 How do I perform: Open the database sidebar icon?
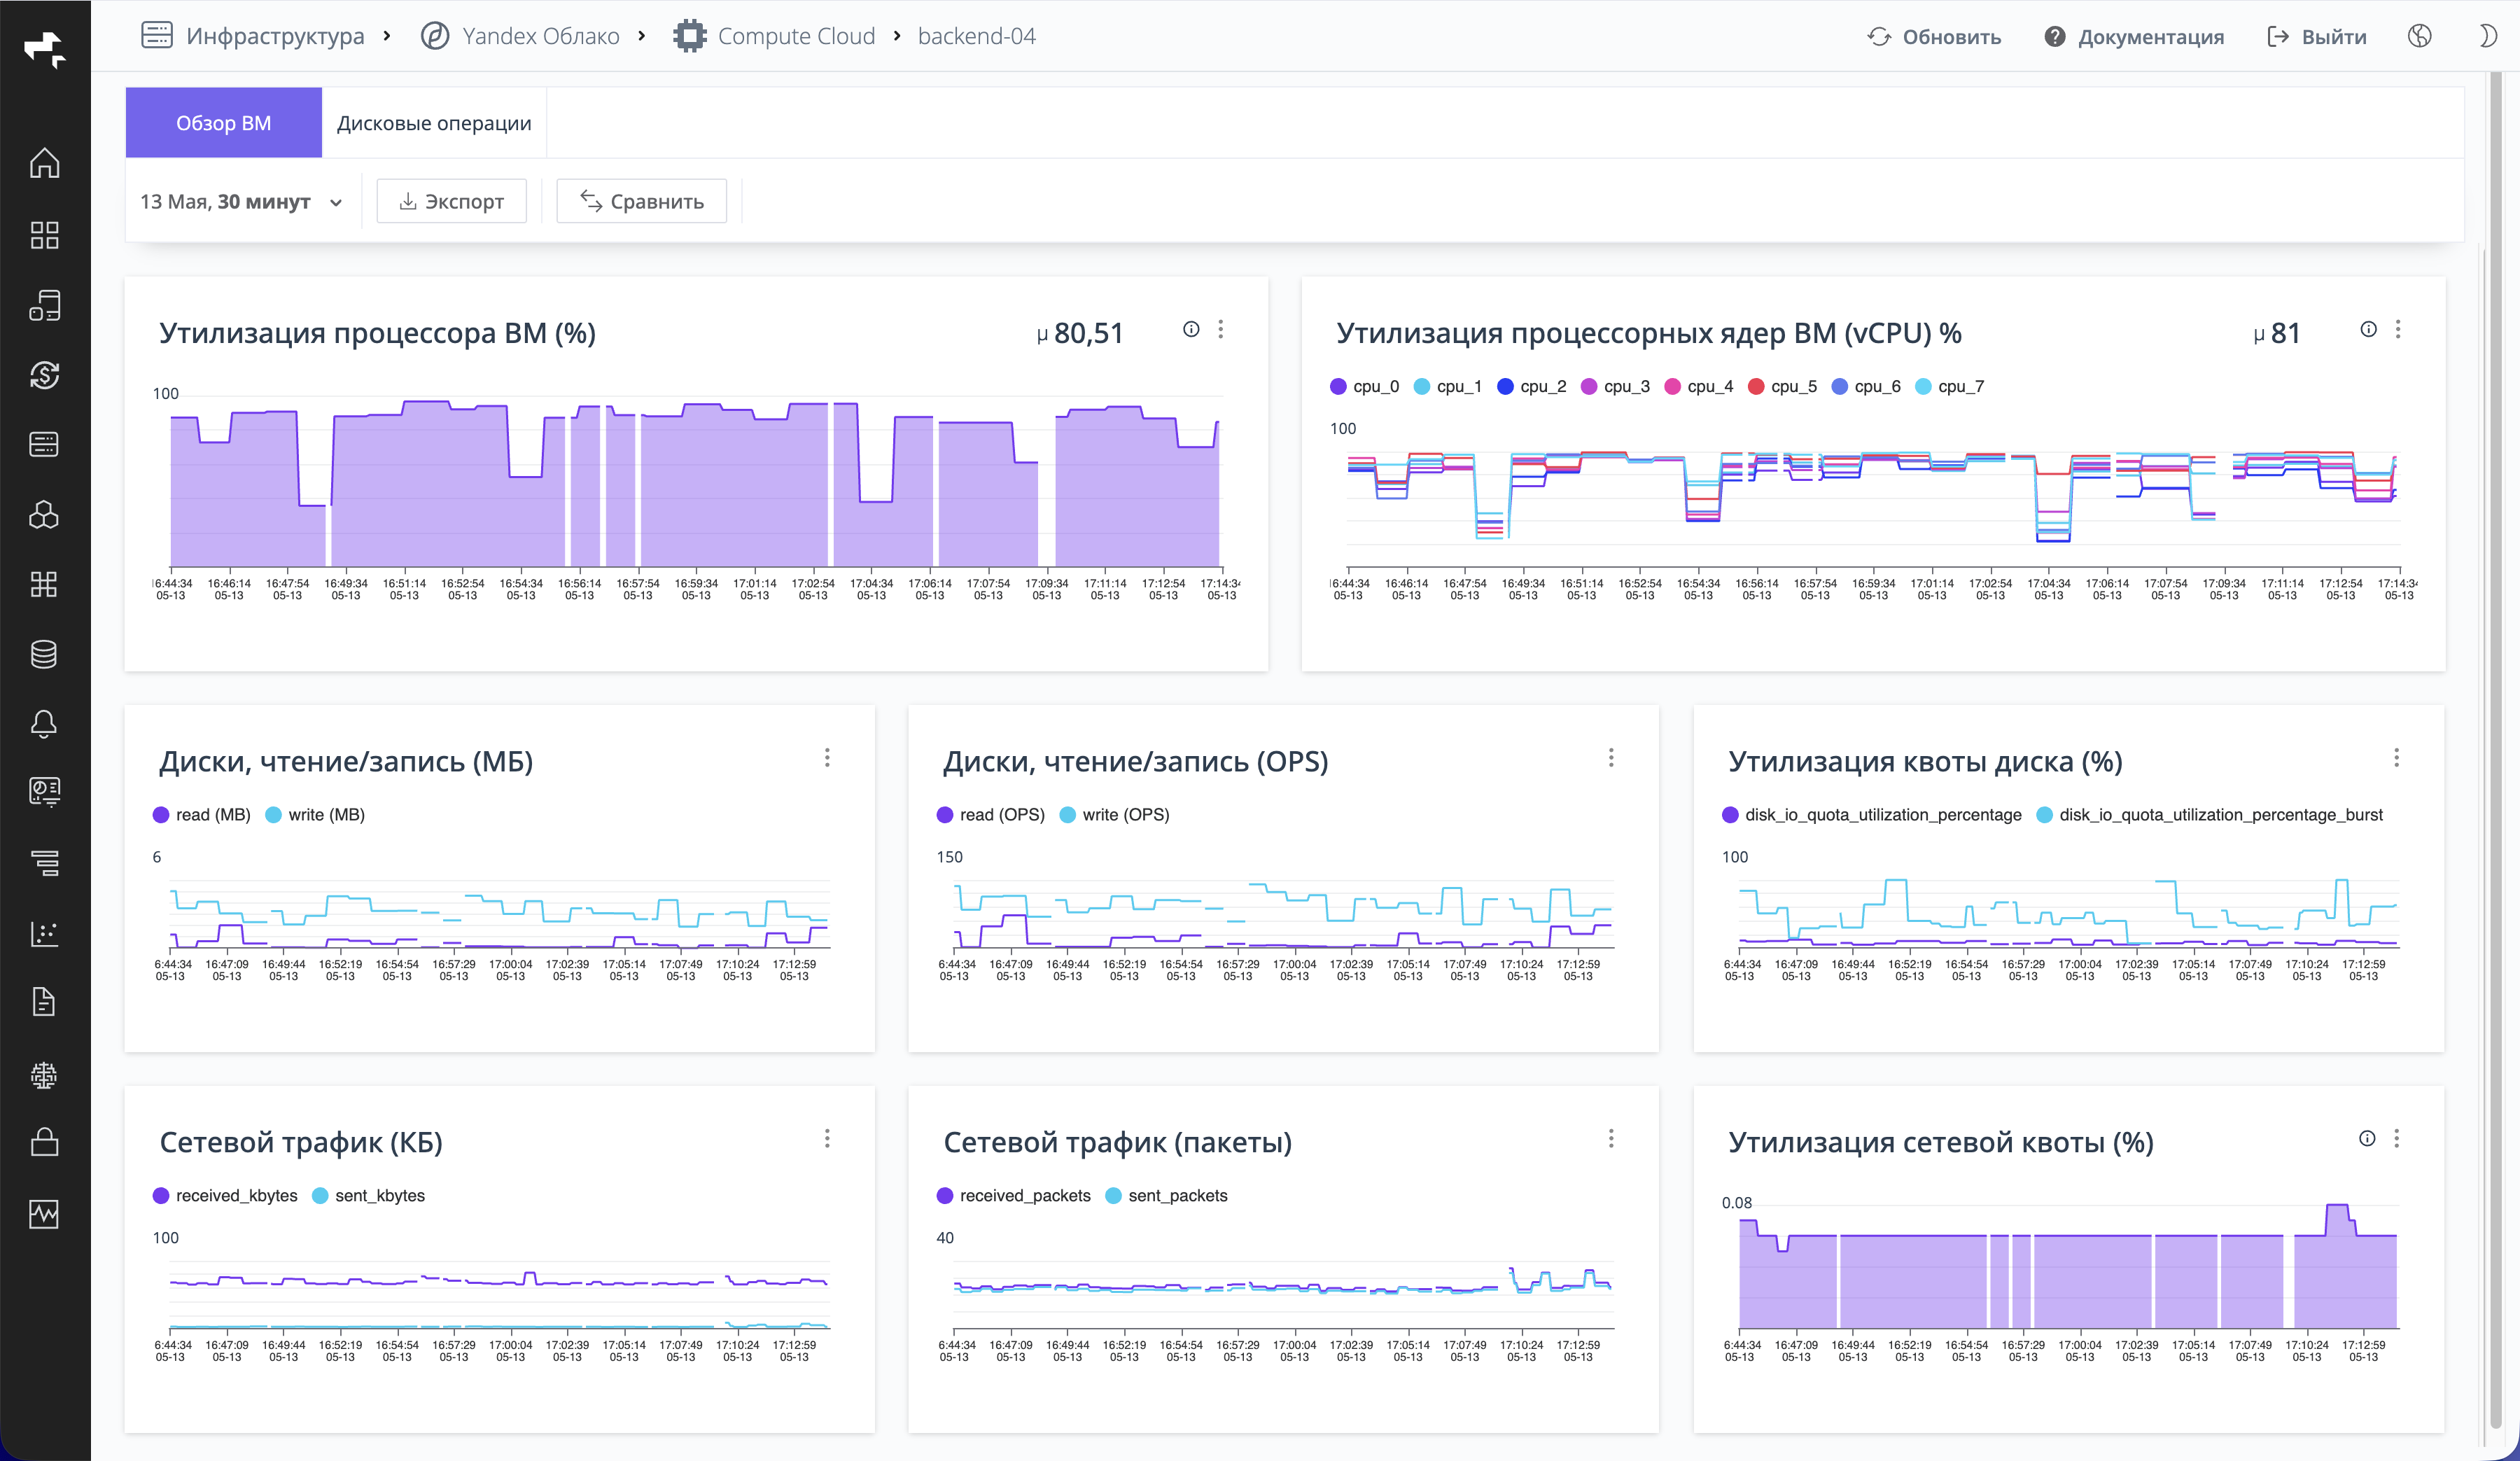click(x=44, y=654)
